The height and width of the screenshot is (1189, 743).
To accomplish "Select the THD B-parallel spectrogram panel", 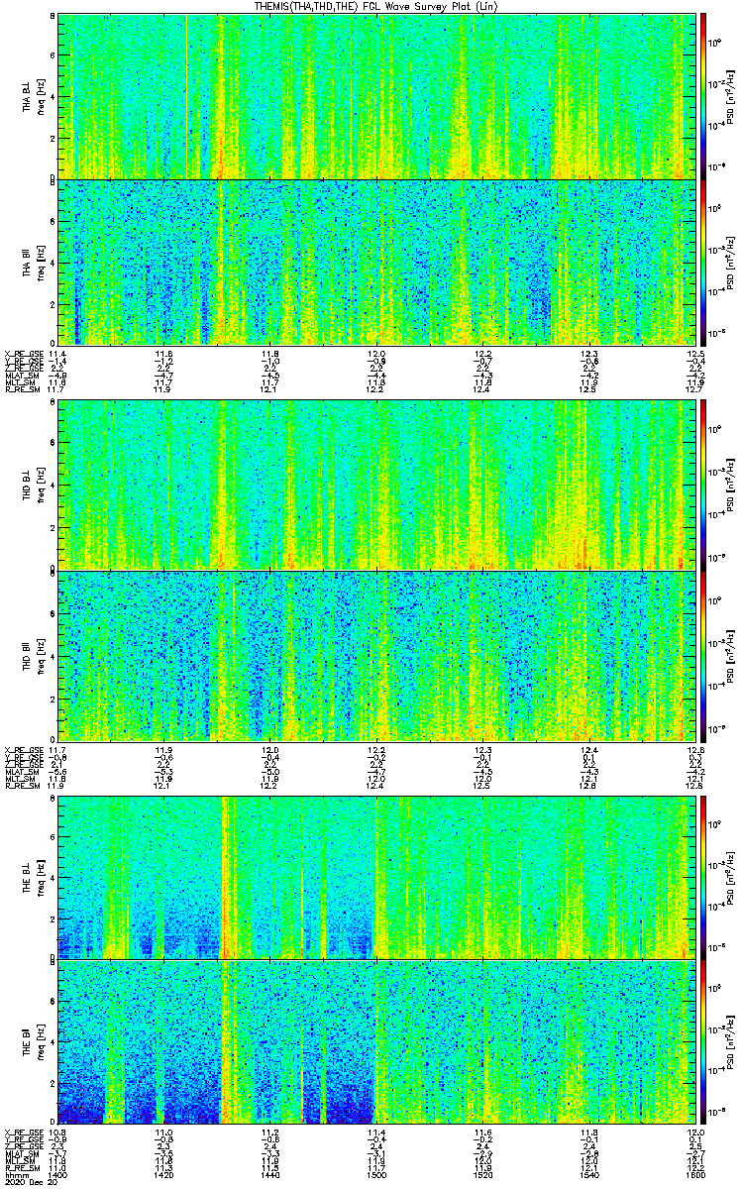I will tap(376, 655).
